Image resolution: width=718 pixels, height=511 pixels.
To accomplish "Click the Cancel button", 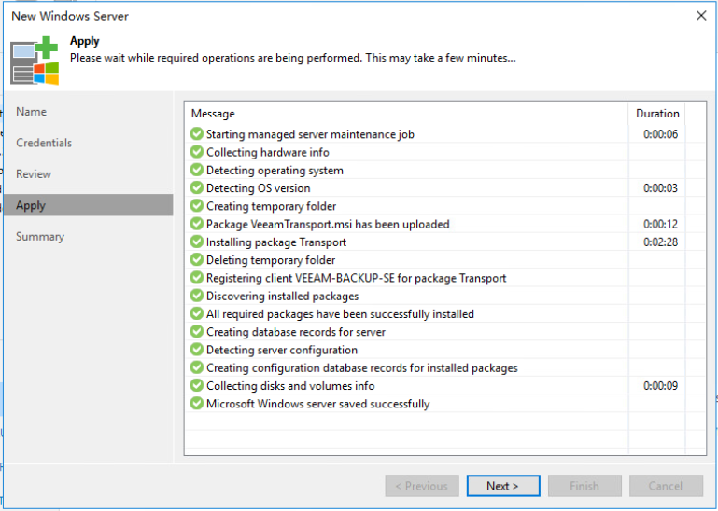I will pos(666,486).
